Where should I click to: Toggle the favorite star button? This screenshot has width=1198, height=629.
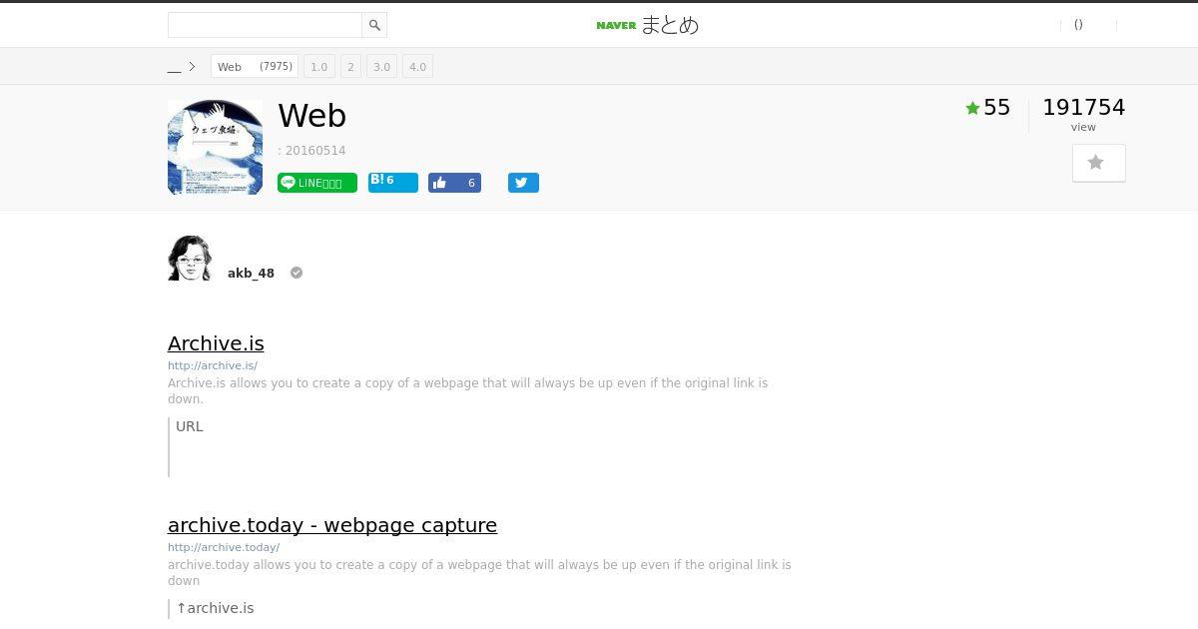(x=1098, y=163)
